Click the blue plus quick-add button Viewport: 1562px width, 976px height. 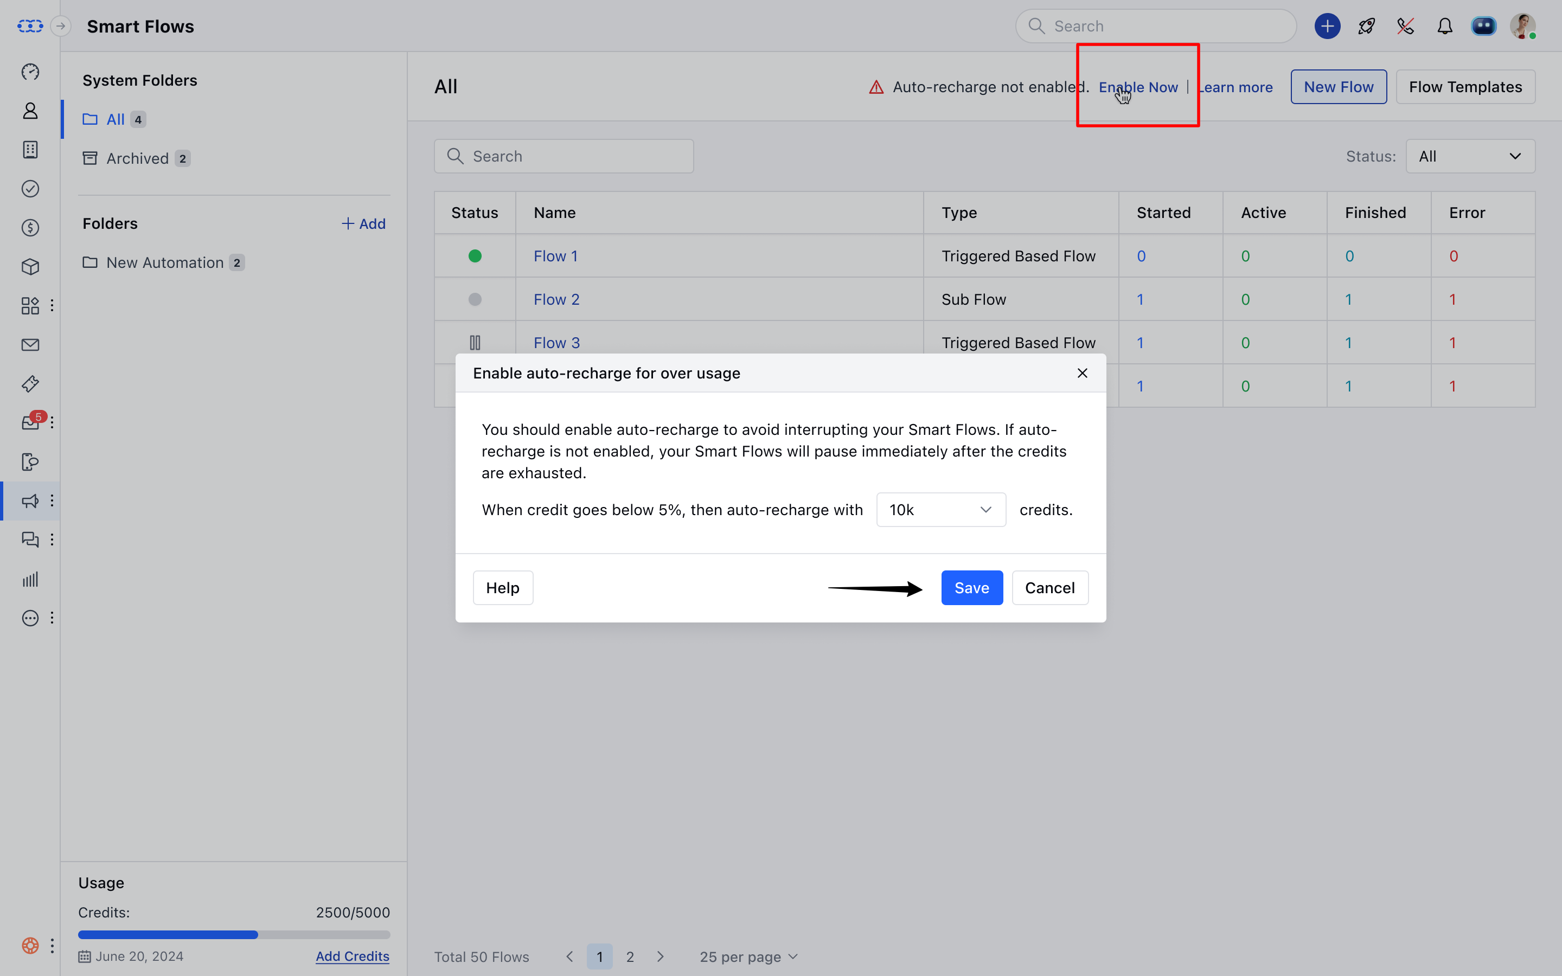pos(1327,27)
